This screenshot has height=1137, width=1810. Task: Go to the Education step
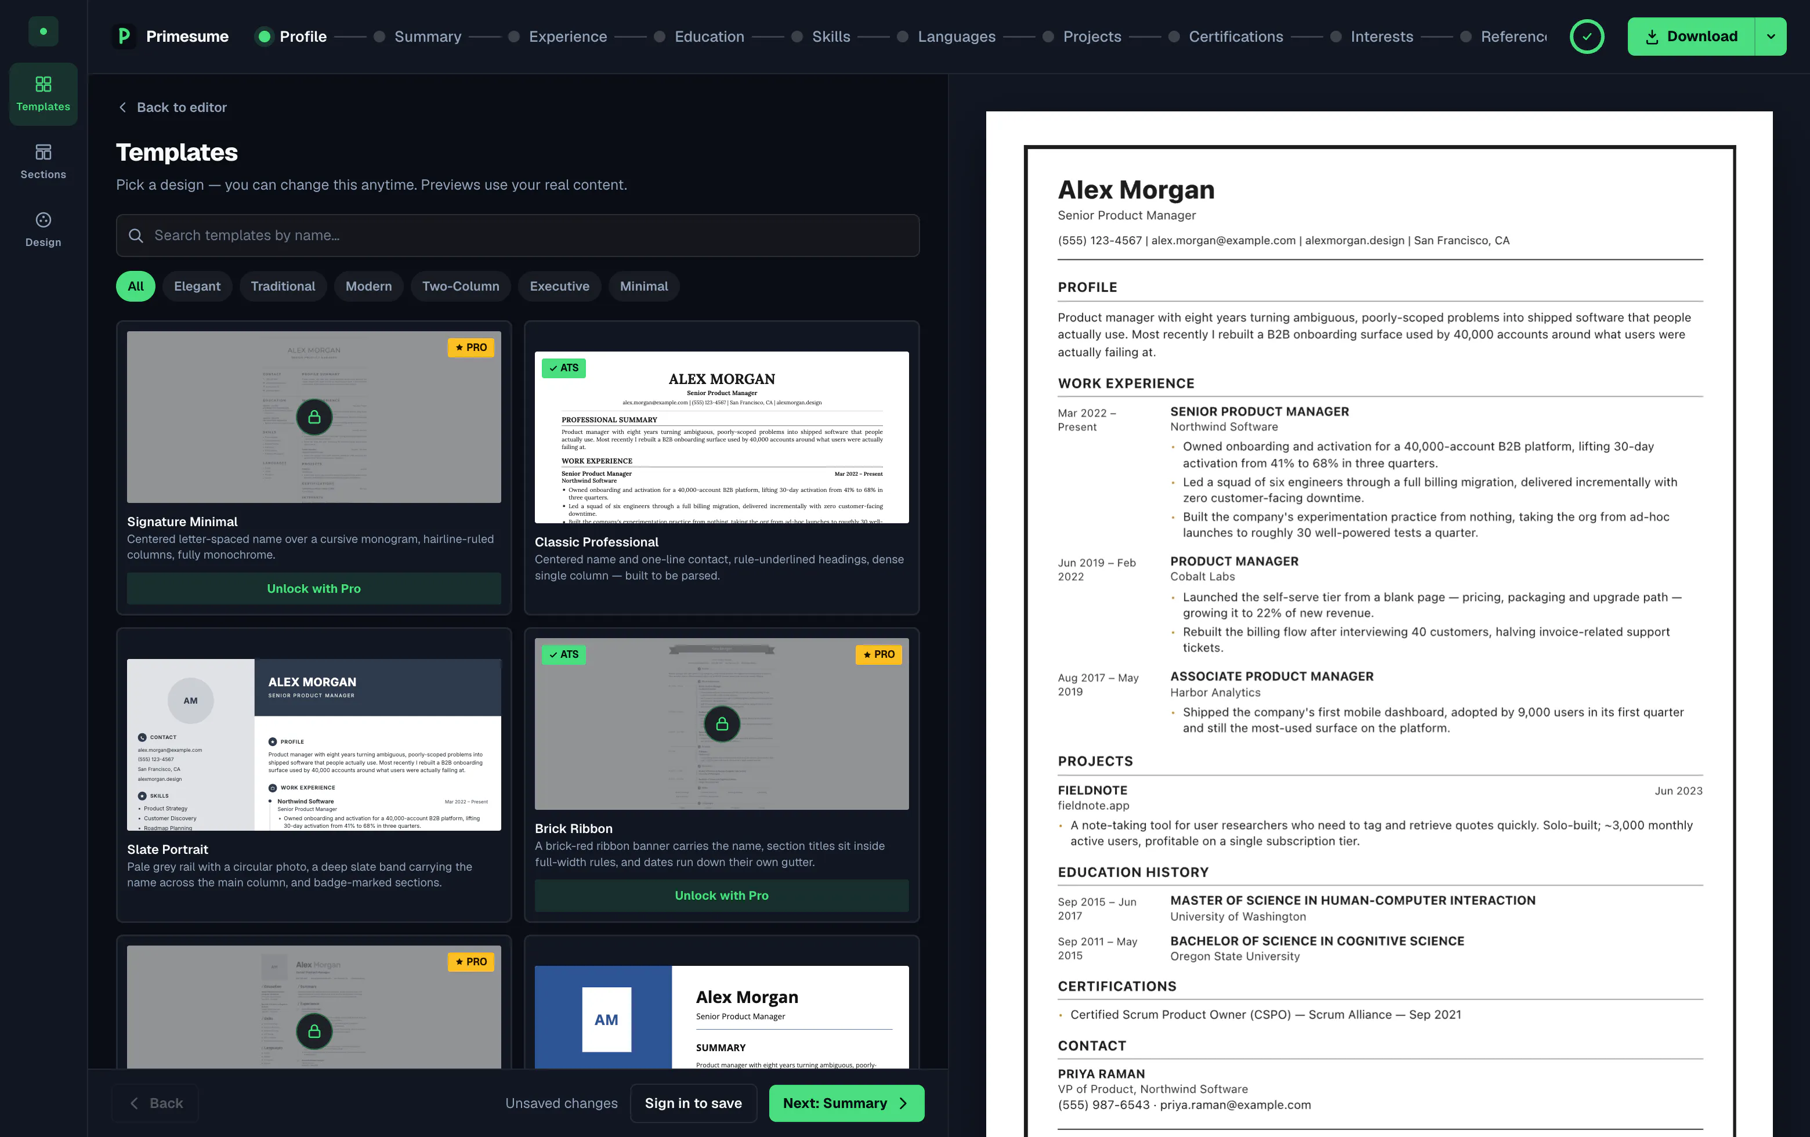699,36
